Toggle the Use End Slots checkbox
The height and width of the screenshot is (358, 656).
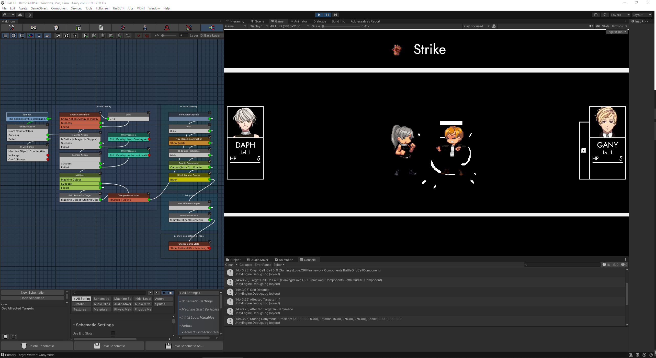click(x=113, y=333)
